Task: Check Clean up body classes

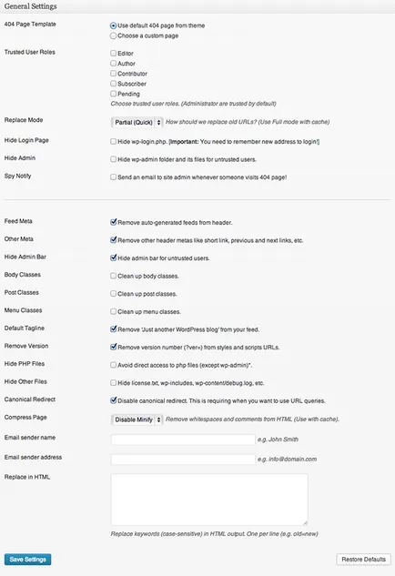Action: (113, 276)
